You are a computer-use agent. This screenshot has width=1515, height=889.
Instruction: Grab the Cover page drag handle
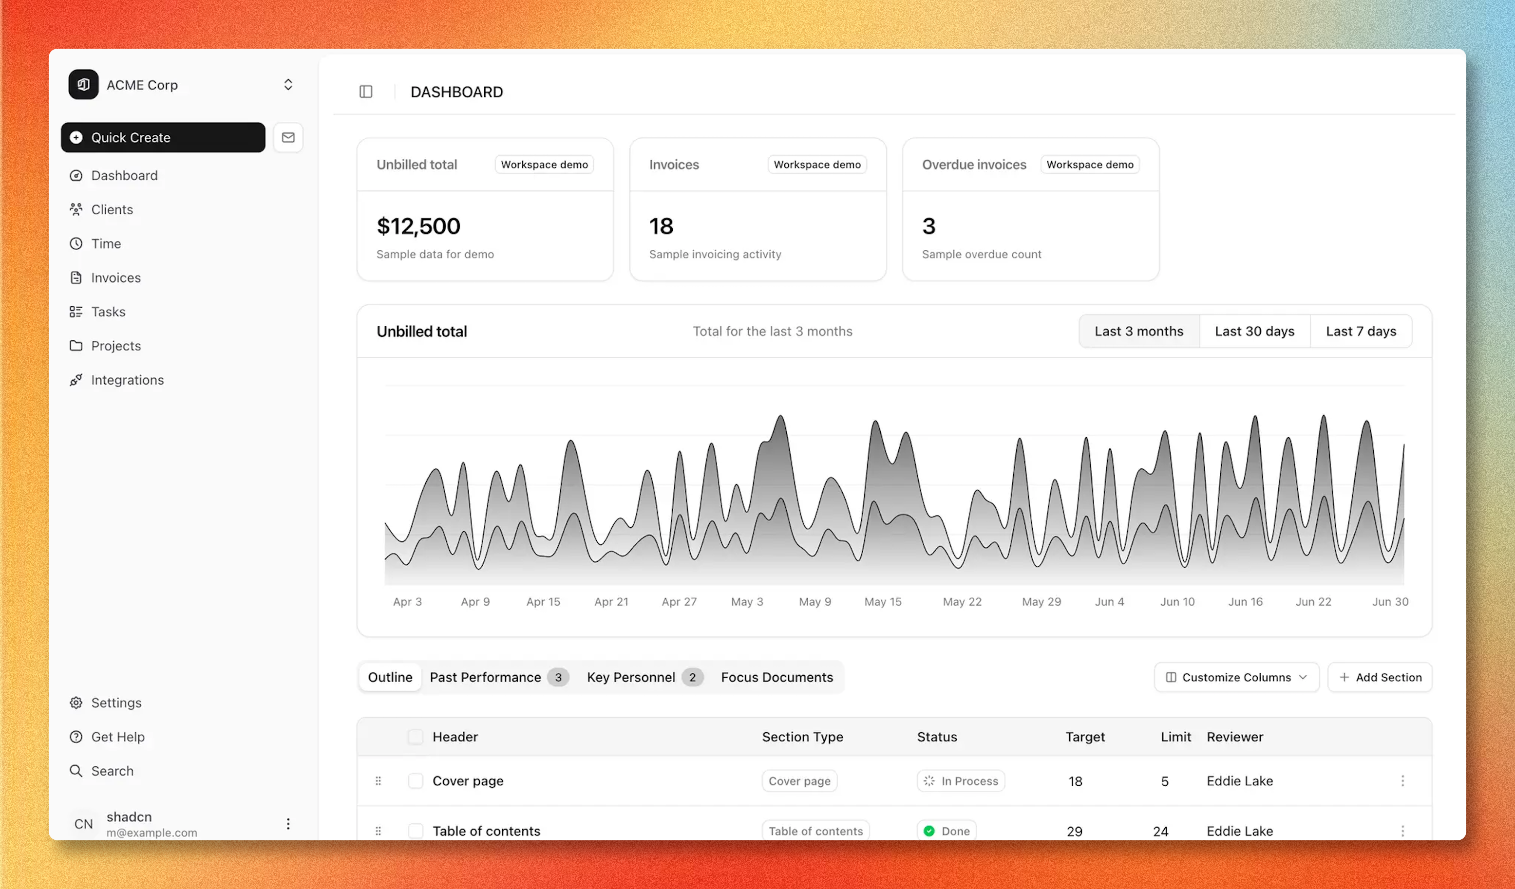[x=378, y=781]
